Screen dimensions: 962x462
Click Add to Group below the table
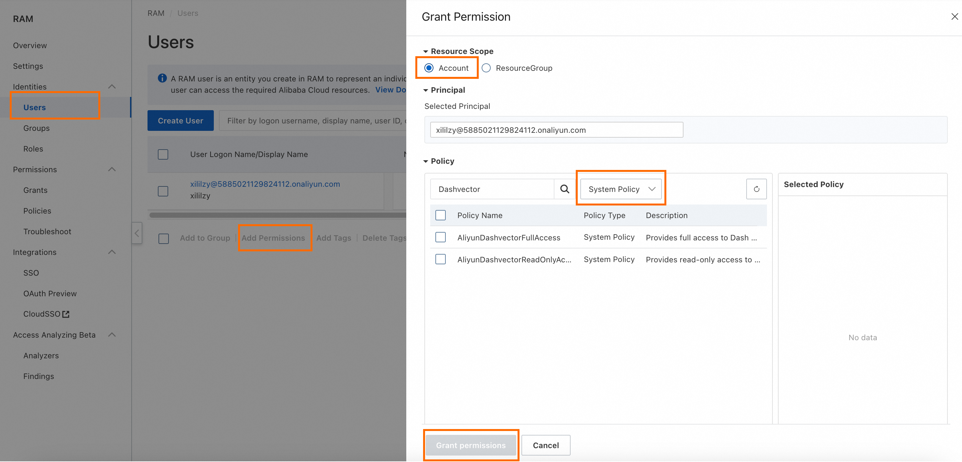pos(205,238)
